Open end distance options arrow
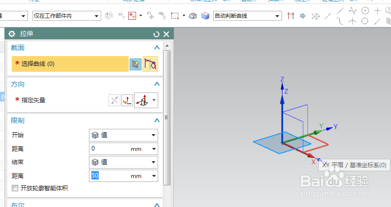The width and height of the screenshot is (391, 207). coord(154,176)
